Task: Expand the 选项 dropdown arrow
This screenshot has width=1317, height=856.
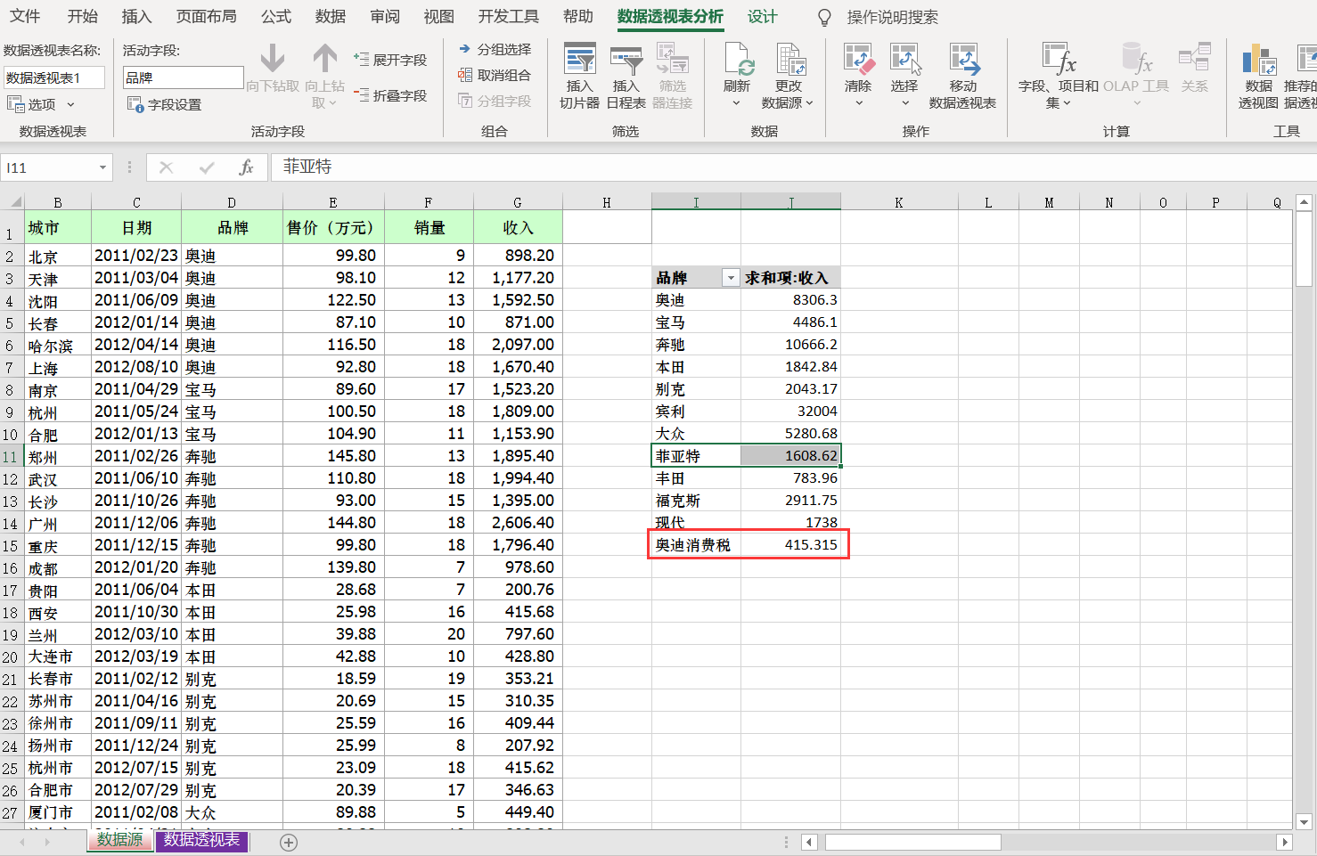Action: pos(70,104)
